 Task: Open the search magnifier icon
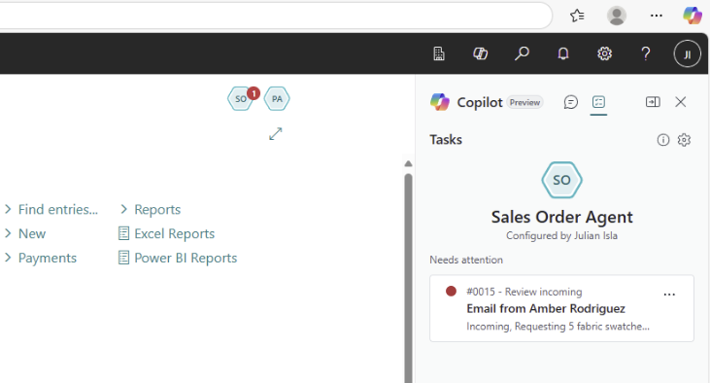(x=522, y=53)
